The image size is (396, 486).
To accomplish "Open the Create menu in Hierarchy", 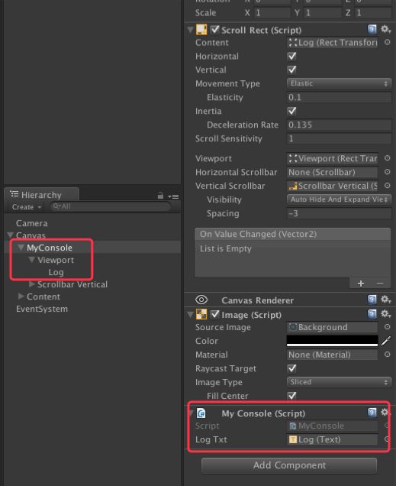I will coord(27,207).
